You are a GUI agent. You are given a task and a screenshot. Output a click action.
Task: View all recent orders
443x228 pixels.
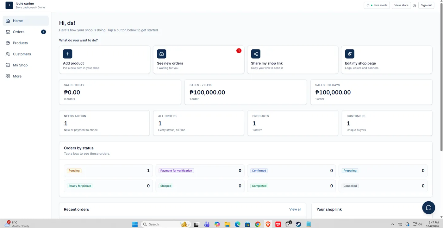[295, 209]
